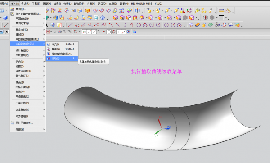Toggle Quadrant Point snap option
Image resolution: width=270 pixels, height=163 pixels.
pyautogui.click(x=114, y=32)
